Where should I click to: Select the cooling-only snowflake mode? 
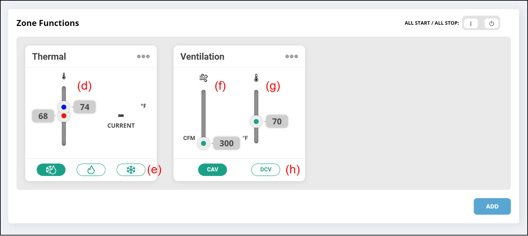[x=131, y=170]
